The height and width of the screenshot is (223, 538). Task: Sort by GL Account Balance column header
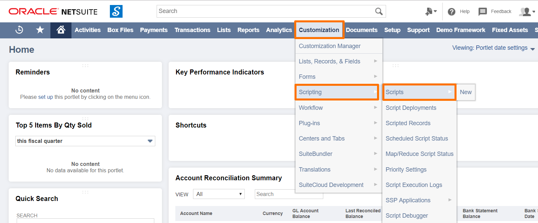pos(305,214)
